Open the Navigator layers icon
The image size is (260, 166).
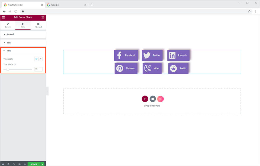(8, 164)
